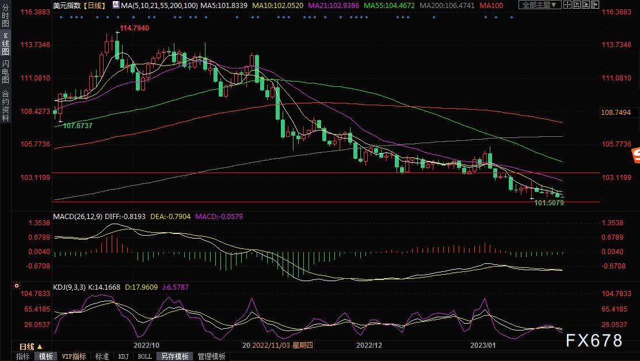Click the MA100 label
This screenshot has width=640, height=361.
click(x=492, y=5)
